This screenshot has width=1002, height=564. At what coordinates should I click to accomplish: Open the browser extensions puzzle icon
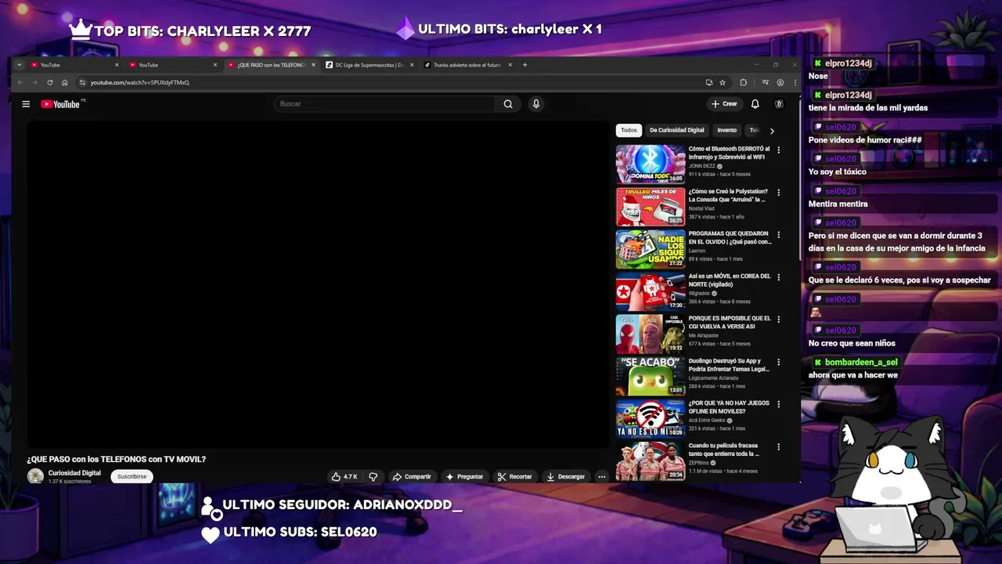click(744, 82)
